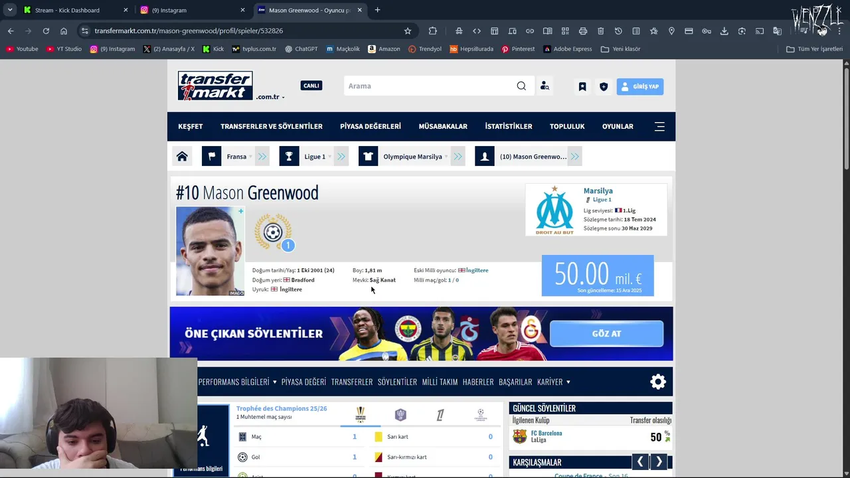Open the İSTATİSTİKLER menu

point(509,126)
